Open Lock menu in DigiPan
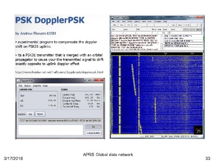Viewport: 216px width, 162px height. [x=150, y=22]
